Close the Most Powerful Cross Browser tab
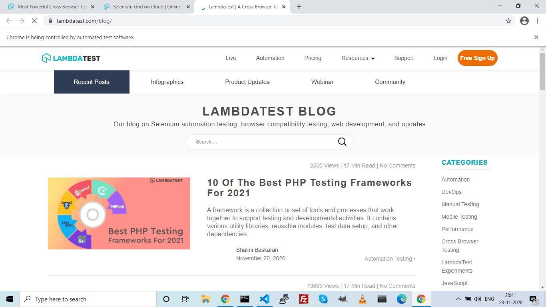546x307 pixels. point(92,7)
